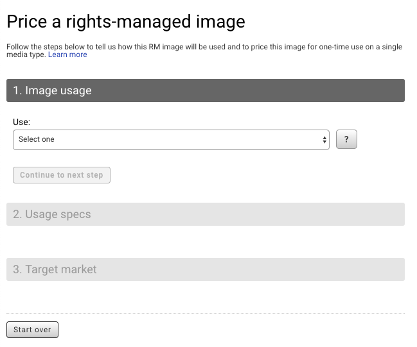
Task: Click the number '1.' in Image usage header
Action: pyautogui.click(x=17, y=90)
